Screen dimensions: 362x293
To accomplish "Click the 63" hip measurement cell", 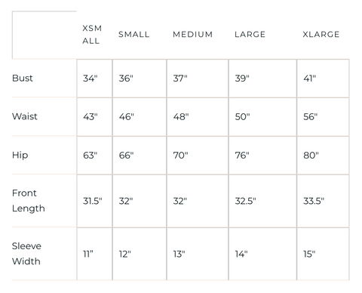I will 94,156.
